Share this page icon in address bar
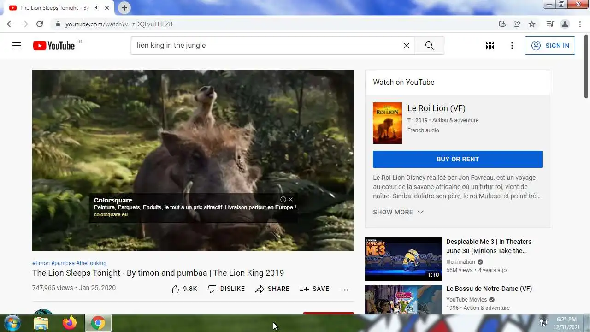This screenshot has width=590, height=332. coord(517,24)
